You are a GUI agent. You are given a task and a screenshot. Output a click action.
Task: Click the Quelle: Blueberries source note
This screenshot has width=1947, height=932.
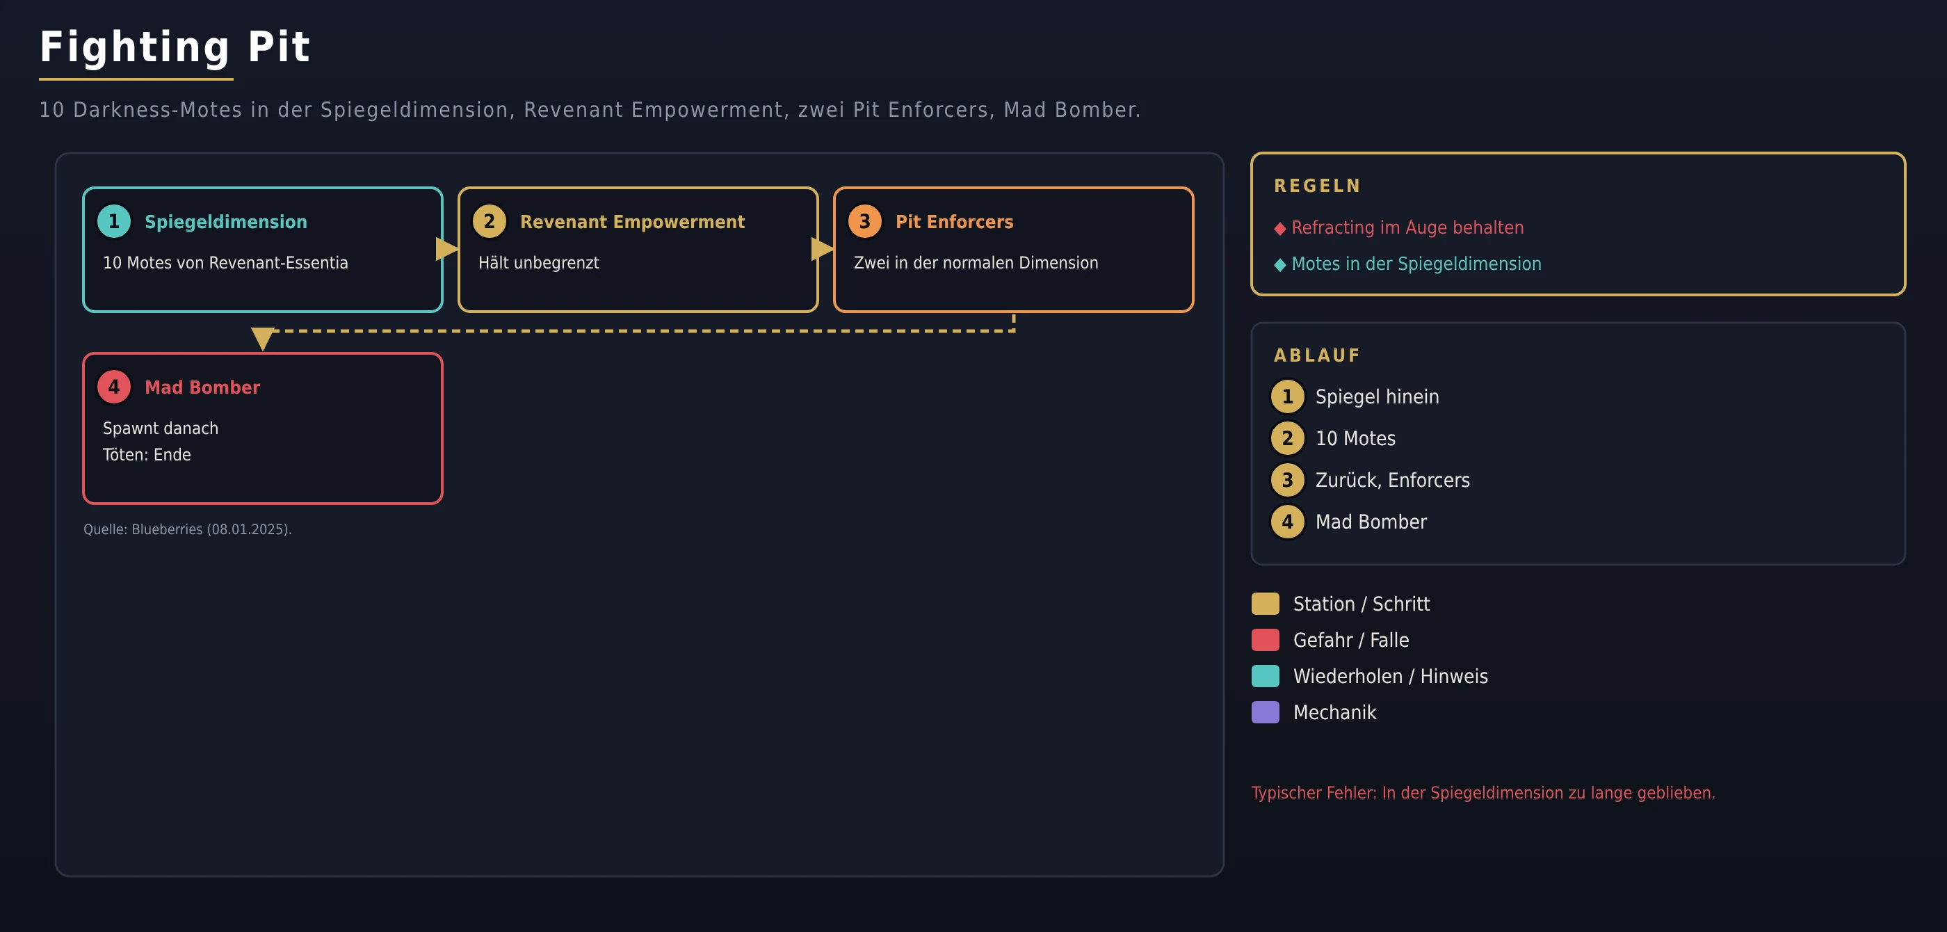(x=188, y=529)
